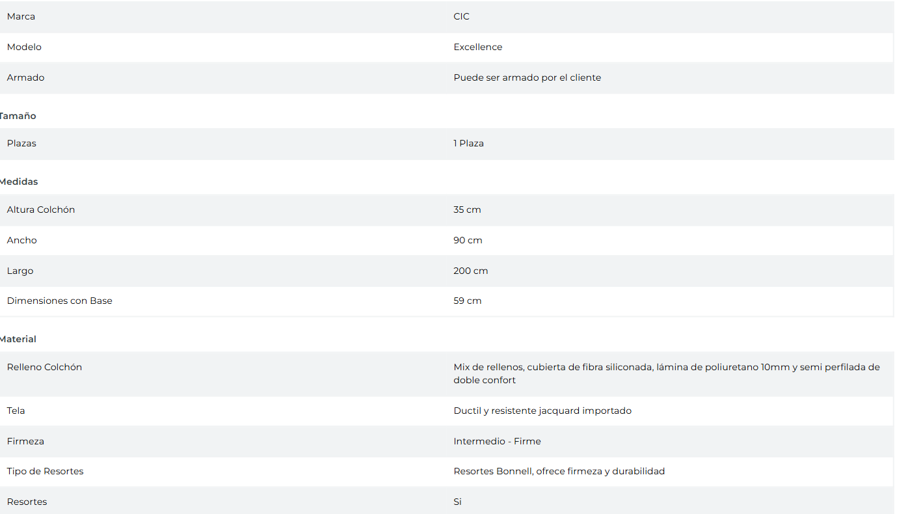908x514 pixels.
Task: Select the 90 cm width value
Action: pos(468,240)
